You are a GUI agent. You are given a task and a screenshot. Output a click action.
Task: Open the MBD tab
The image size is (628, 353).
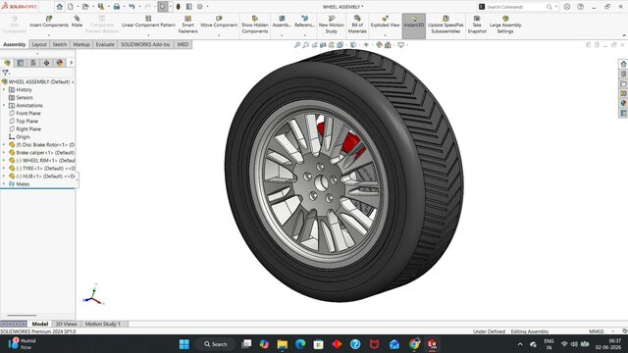pos(183,44)
